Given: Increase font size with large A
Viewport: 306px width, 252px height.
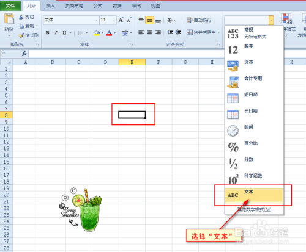Looking at the screenshot, I should tap(121, 20).
